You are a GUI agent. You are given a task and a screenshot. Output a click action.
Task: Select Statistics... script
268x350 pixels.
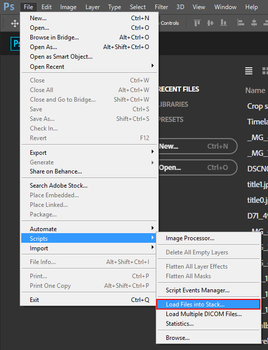[209, 324]
